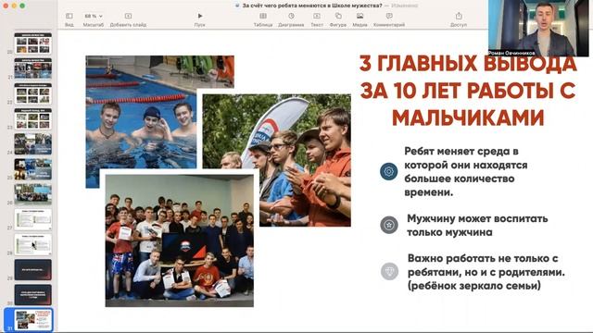Add a text box with Текст
Image resolution: width=593 pixels, height=333 pixels.
click(317, 19)
